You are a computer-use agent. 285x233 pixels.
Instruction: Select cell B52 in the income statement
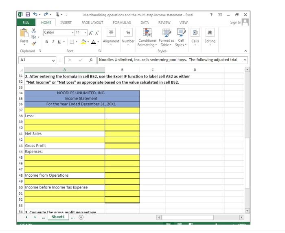(122, 200)
